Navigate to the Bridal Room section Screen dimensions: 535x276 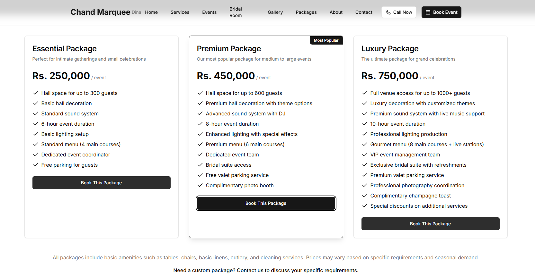236,12
